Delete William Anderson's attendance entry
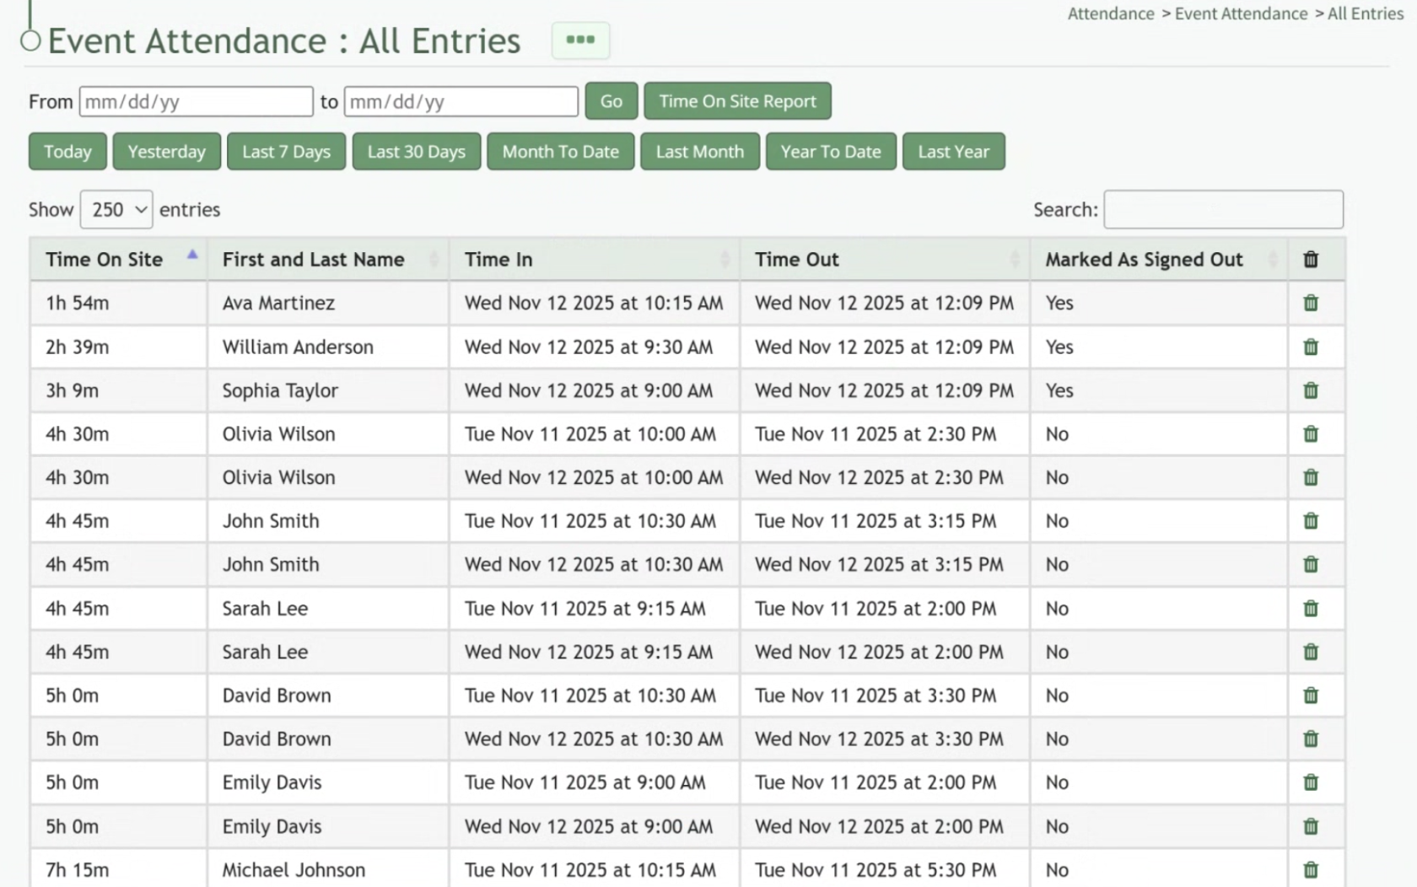 coord(1310,347)
